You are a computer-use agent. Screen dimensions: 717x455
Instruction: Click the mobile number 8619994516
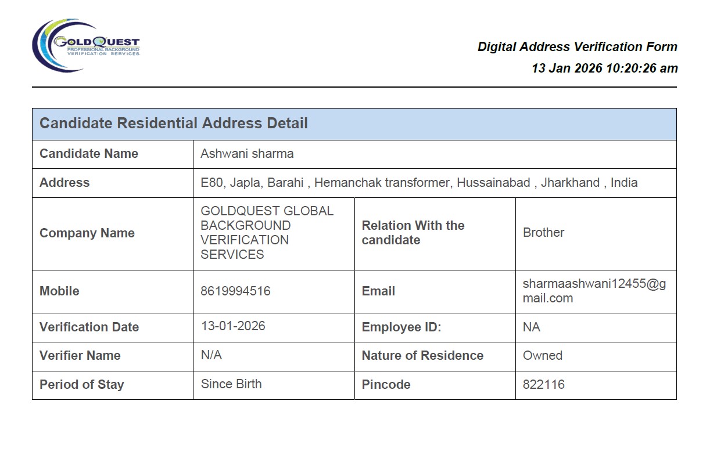pyautogui.click(x=235, y=291)
